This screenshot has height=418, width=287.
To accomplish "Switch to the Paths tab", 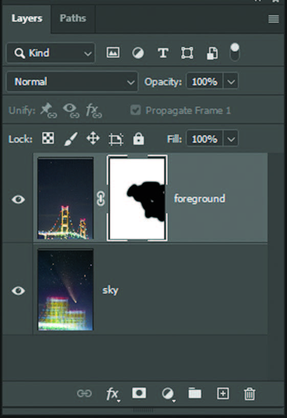I will (x=73, y=18).
